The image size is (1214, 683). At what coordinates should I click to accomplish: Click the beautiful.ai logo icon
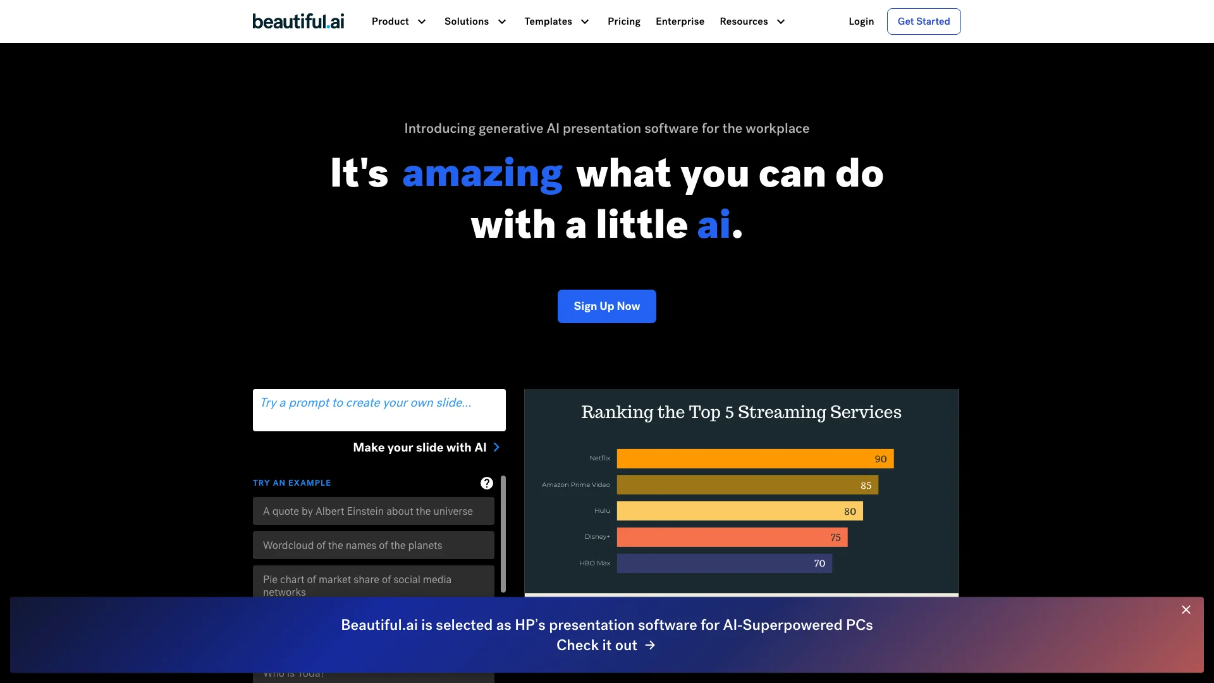(298, 21)
